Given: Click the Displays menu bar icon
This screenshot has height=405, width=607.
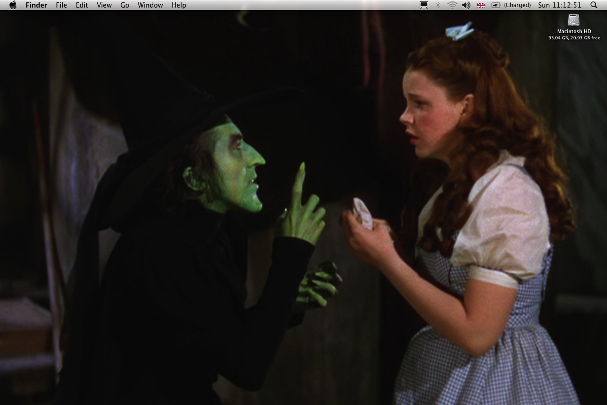Looking at the screenshot, I should point(424,5).
